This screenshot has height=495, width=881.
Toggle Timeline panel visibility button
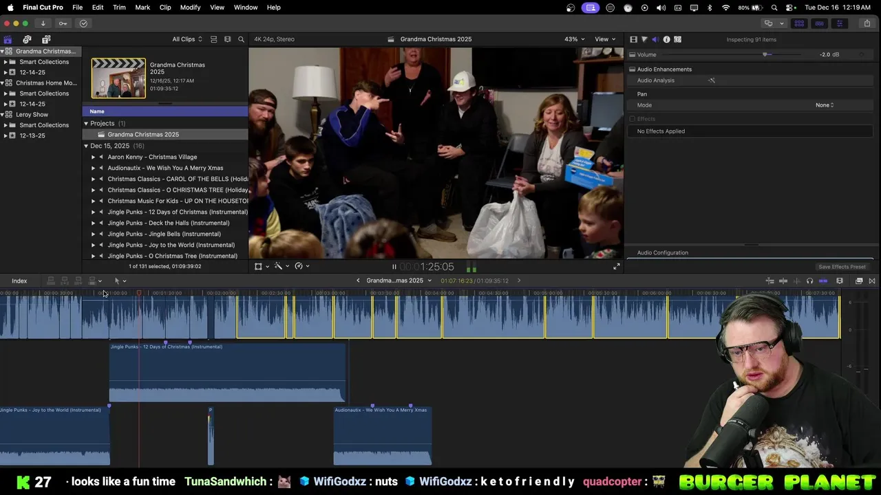click(819, 23)
